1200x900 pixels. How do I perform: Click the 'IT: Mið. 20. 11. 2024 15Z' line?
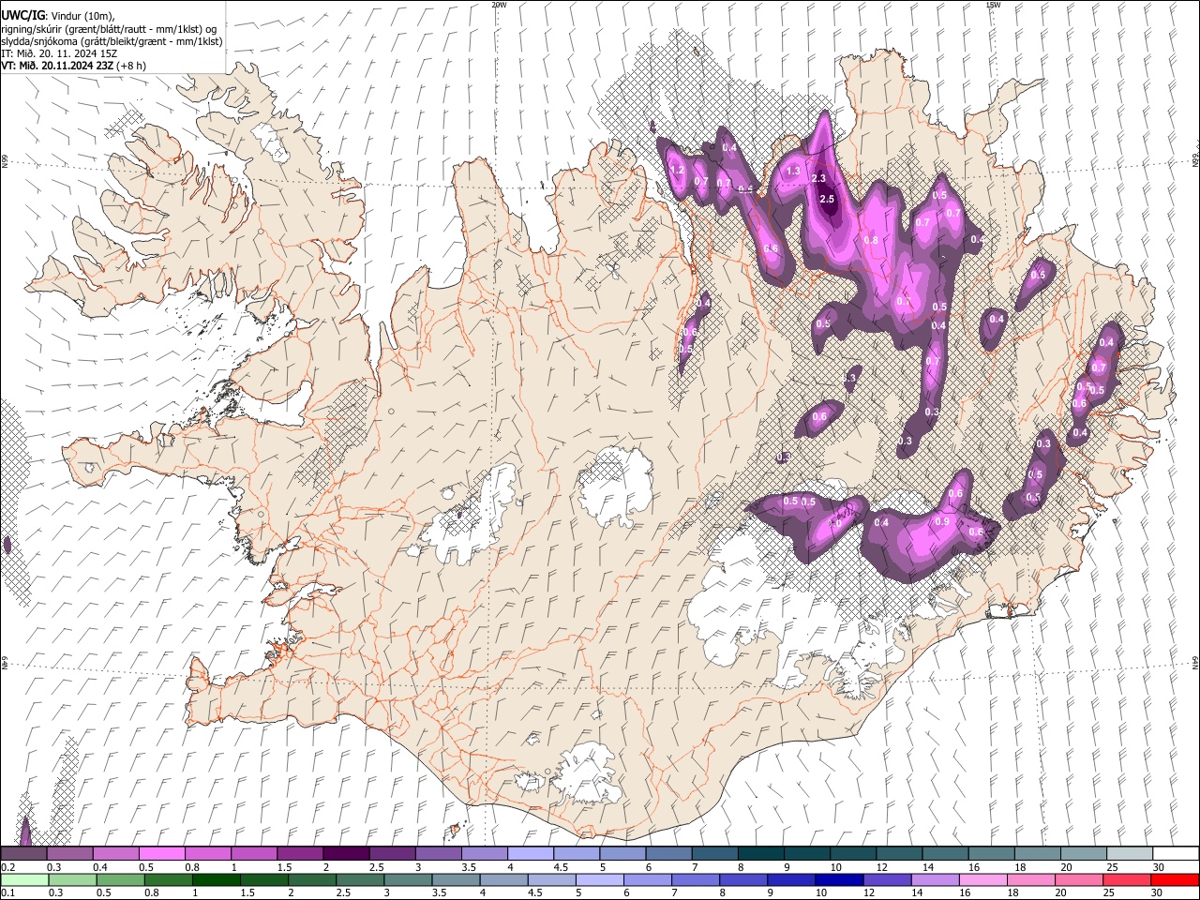coord(59,53)
